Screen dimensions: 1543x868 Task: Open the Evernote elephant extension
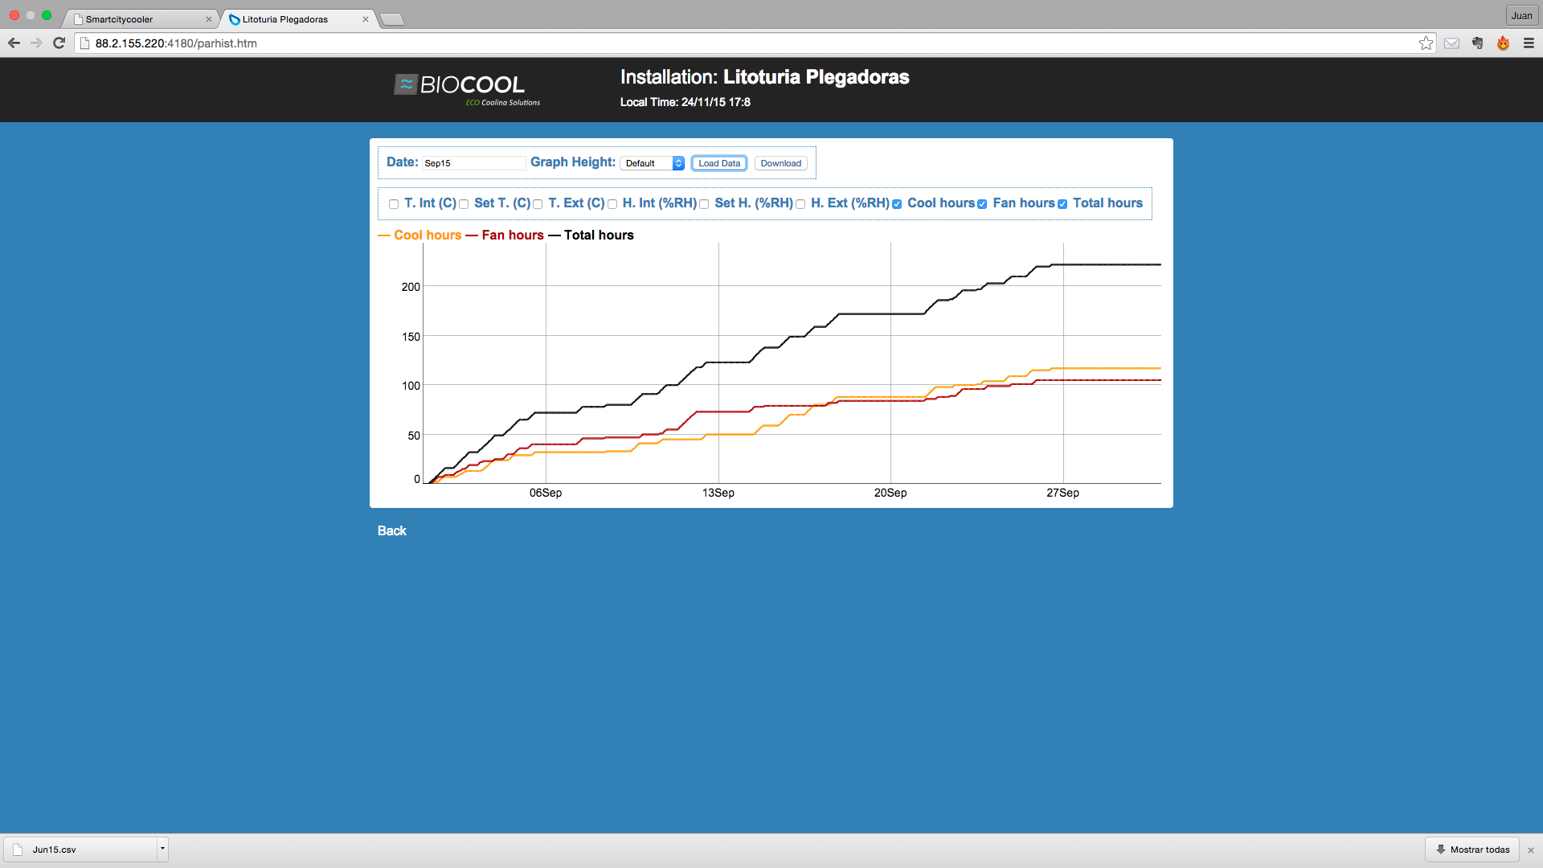(x=1477, y=43)
